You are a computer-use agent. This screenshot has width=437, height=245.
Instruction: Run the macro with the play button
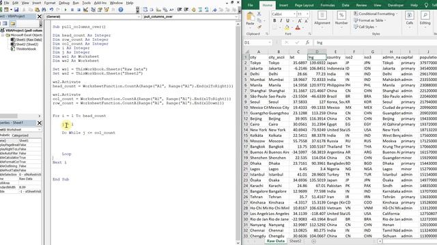click(x=66, y=10)
